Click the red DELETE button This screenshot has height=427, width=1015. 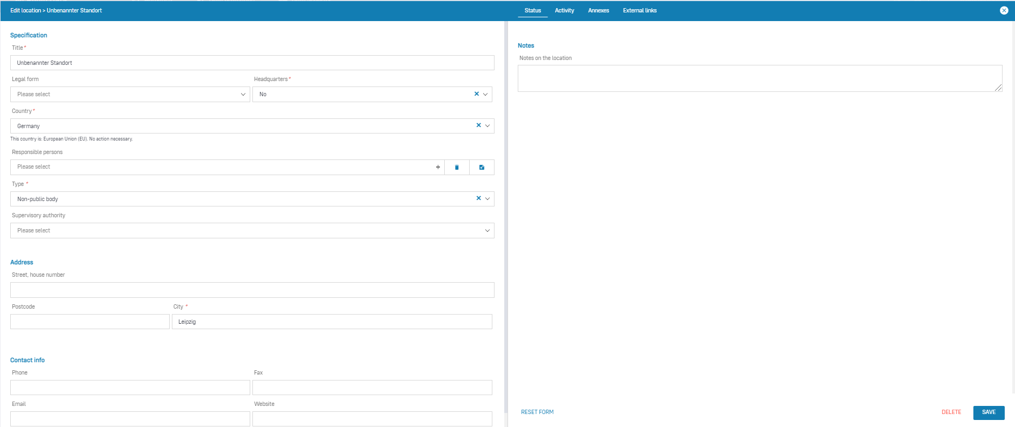(951, 412)
